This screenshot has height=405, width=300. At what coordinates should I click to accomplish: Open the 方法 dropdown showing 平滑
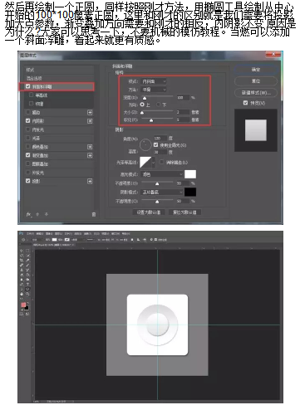tap(154, 90)
